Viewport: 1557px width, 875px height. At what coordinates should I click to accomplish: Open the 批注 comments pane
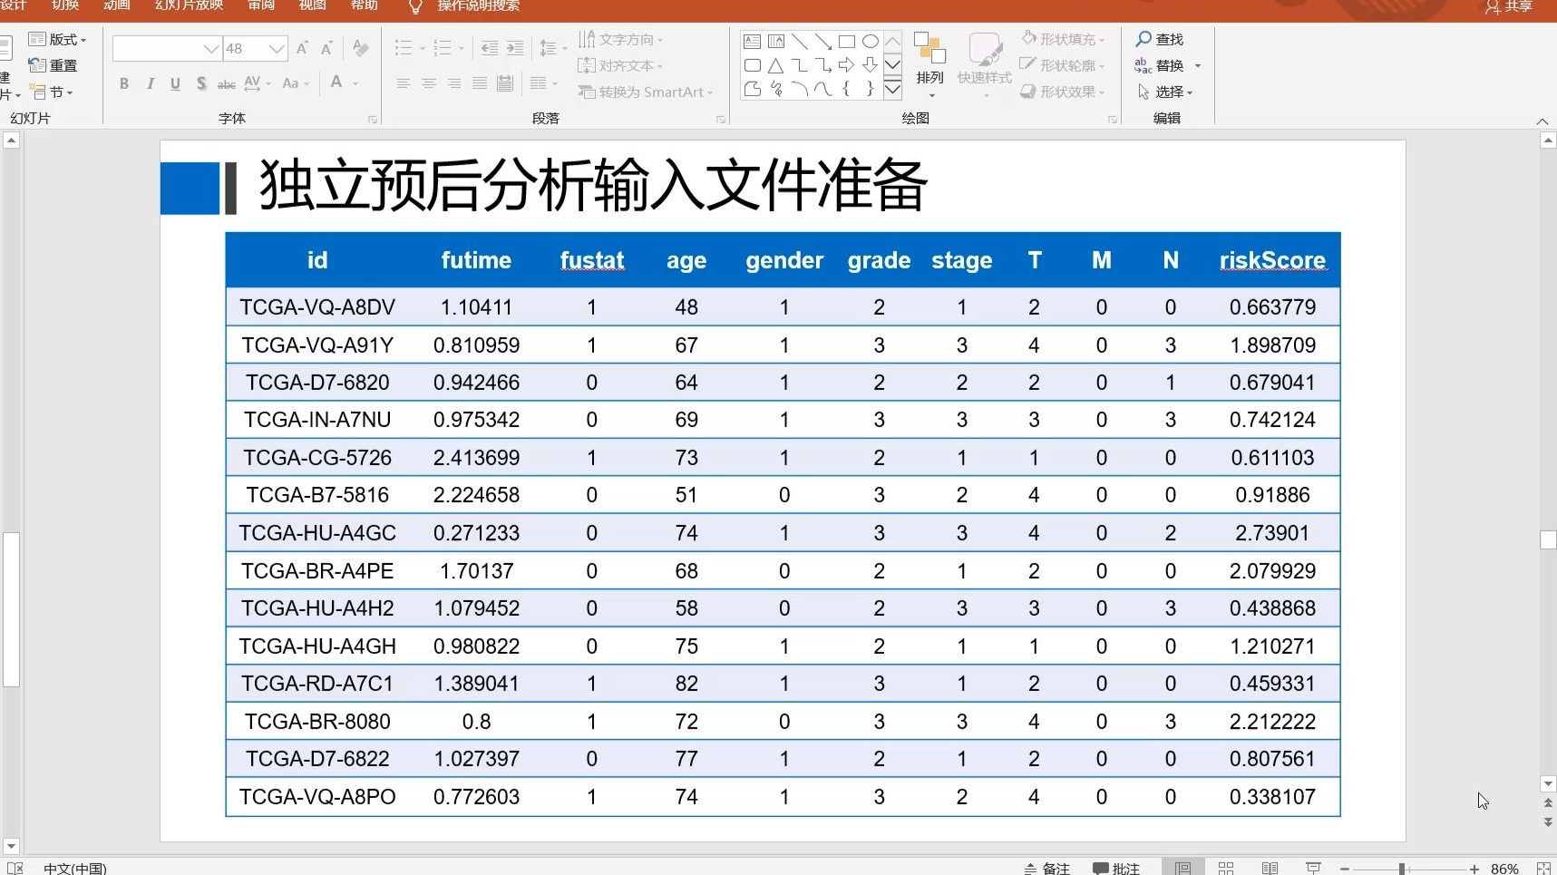[x=1116, y=868]
